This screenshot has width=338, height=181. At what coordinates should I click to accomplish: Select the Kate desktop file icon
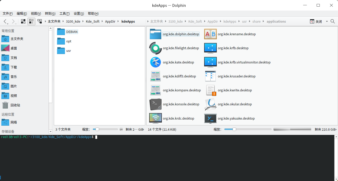pos(156,62)
